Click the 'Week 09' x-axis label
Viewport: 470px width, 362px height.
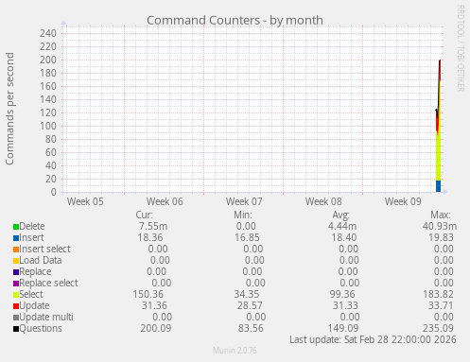click(x=403, y=201)
